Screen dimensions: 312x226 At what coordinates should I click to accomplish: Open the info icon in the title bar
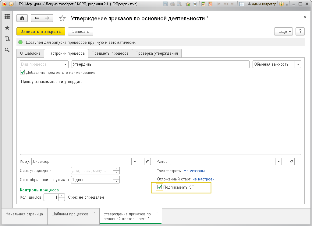281,4
